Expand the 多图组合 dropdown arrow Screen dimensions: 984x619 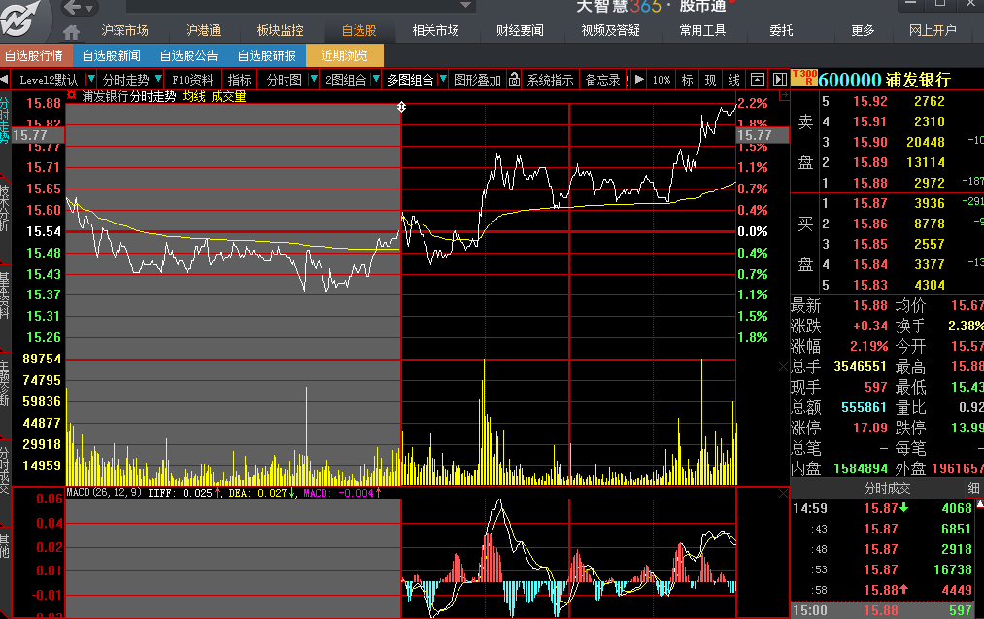(x=442, y=79)
